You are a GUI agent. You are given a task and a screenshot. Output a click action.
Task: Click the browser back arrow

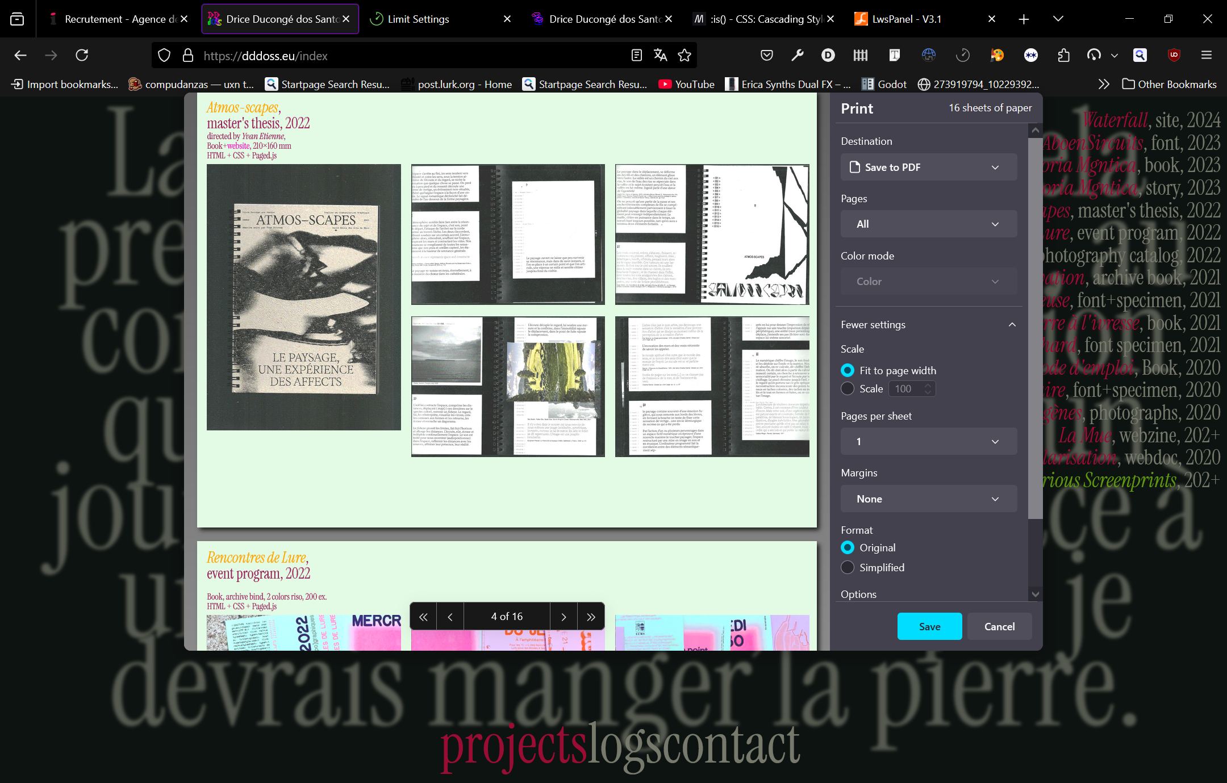pyautogui.click(x=20, y=55)
